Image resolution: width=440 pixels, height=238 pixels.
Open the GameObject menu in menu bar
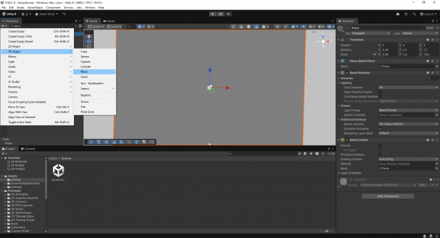(35, 8)
